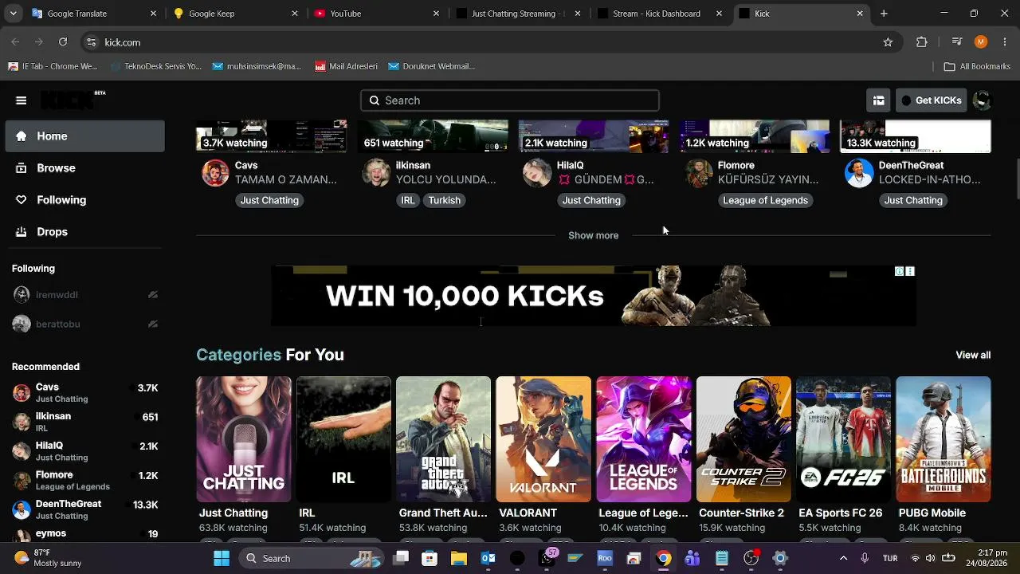Open HilalQ streamer avatar in featured row
Screen dimensions: 1020x574
[537, 173]
